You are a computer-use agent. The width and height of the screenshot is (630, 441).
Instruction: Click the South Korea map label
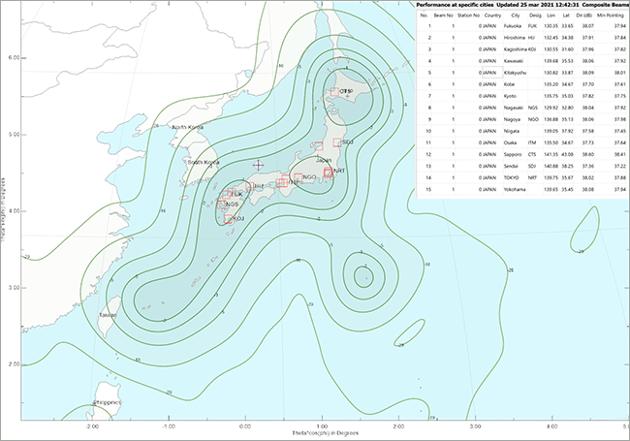204,161
